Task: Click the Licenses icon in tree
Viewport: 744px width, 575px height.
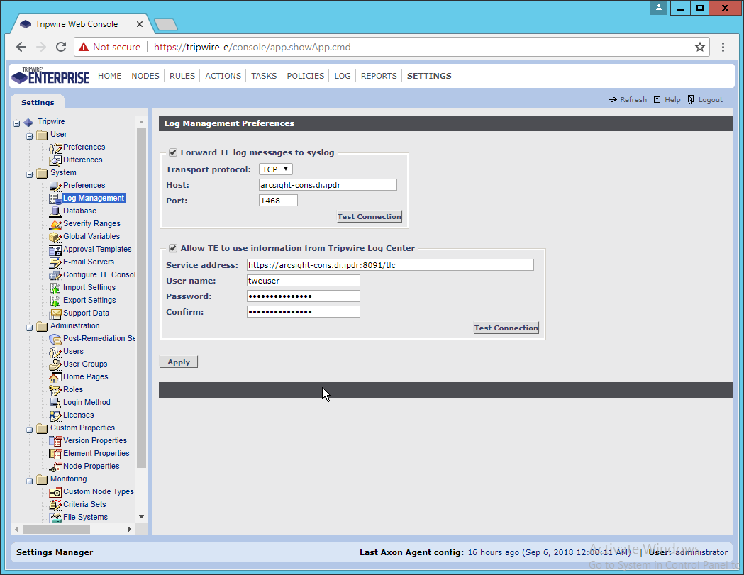Action: (55, 415)
